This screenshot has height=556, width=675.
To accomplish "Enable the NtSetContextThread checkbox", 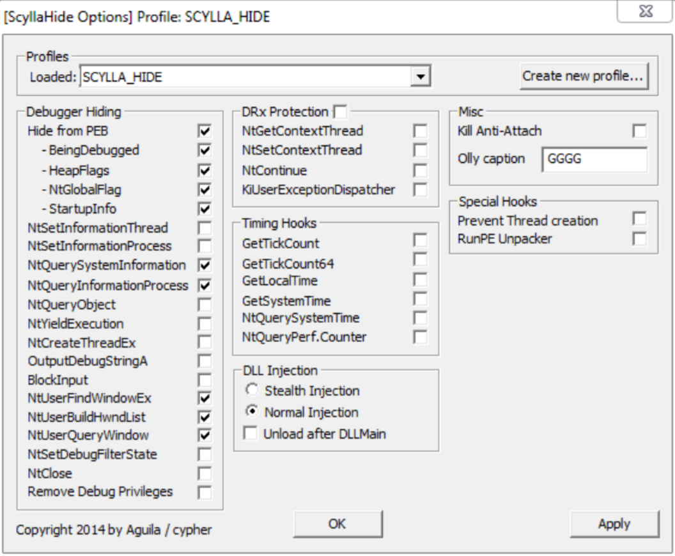I will pyautogui.click(x=420, y=150).
